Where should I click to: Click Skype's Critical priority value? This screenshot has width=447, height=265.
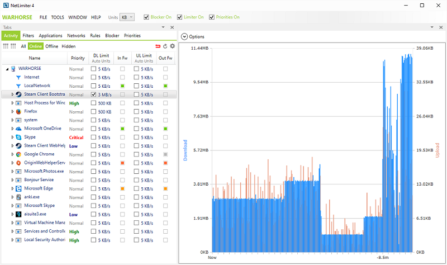(76, 138)
